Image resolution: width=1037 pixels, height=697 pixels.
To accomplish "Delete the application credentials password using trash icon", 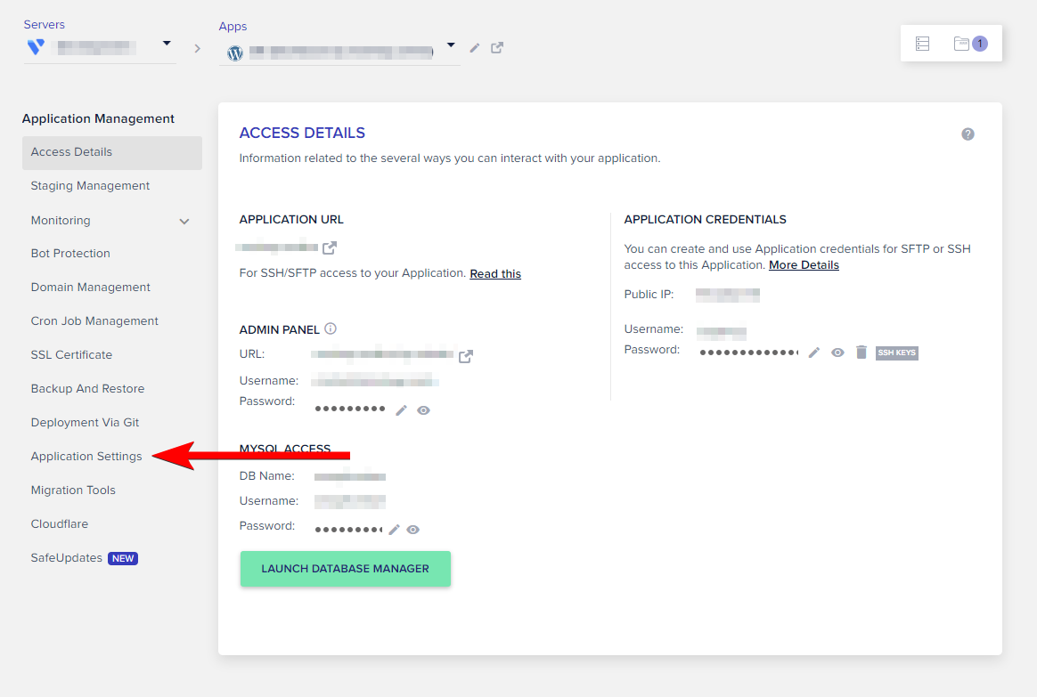I will tap(861, 352).
